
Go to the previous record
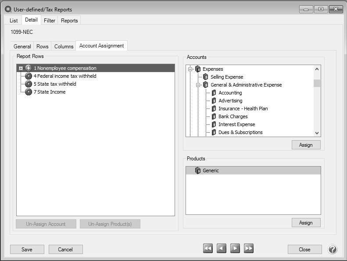tap(222, 249)
